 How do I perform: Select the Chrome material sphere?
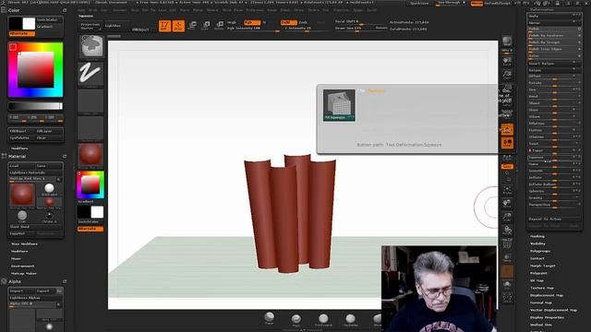[x=49, y=216]
